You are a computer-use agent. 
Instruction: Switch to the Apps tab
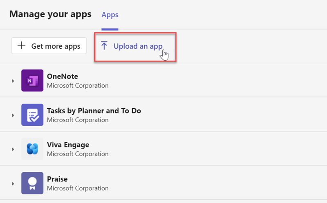[x=110, y=15]
